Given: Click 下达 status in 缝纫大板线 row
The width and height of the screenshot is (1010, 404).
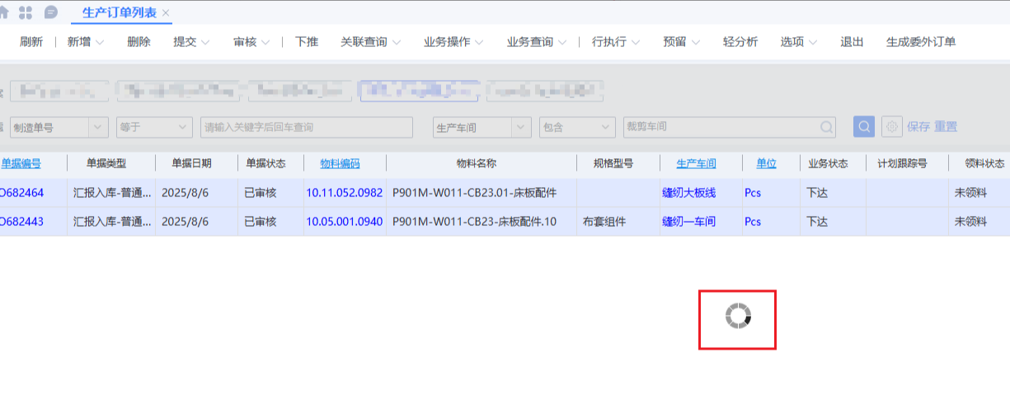Looking at the screenshot, I should pos(817,193).
